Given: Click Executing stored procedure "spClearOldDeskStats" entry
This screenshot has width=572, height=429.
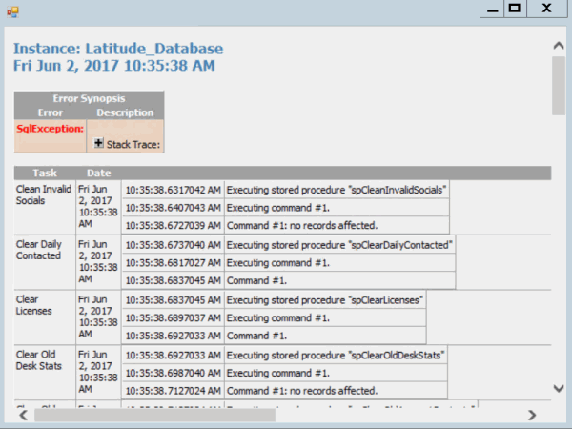Looking at the screenshot, I should point(336,355).
